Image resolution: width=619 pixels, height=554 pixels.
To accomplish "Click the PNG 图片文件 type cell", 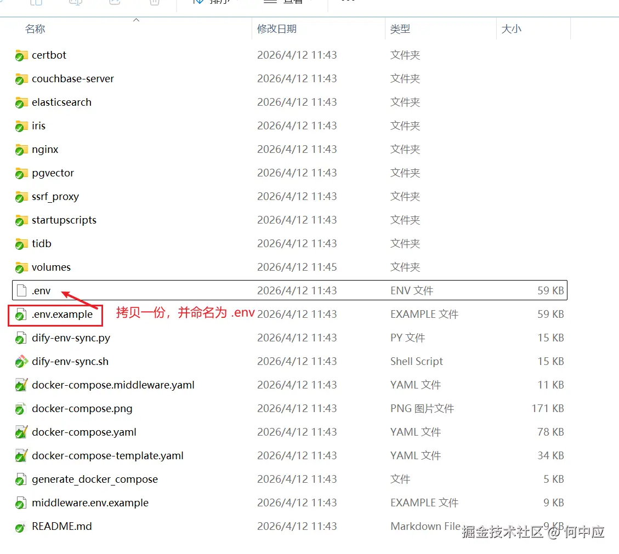I will 422,408.
